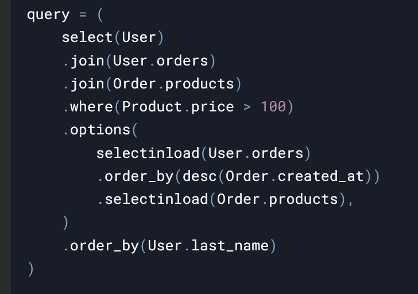Screen dimensions: 418x294
Task: Click User.orders inside selectinload
Action: [256, 153]
